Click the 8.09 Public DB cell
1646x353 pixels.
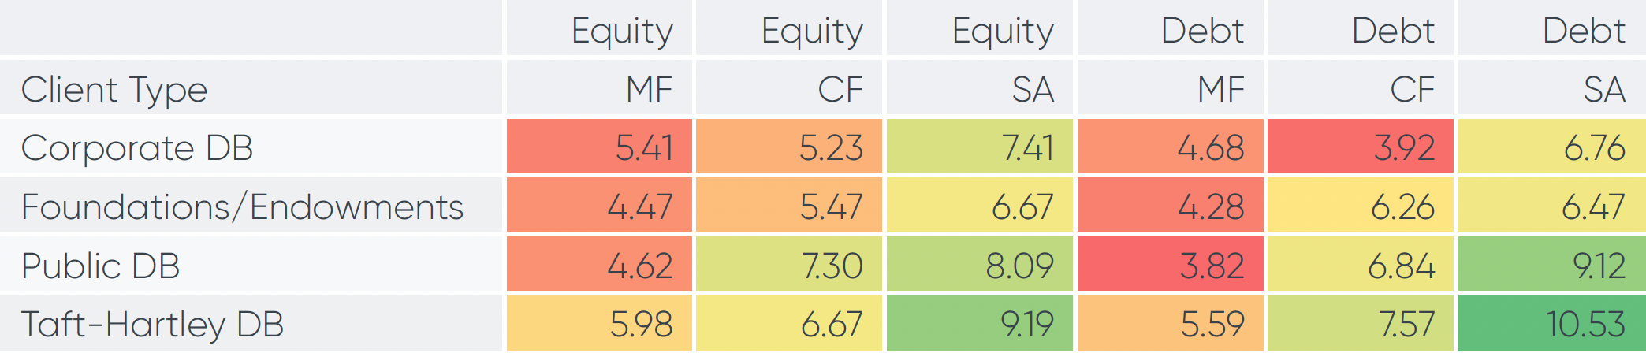coord(979,266)
